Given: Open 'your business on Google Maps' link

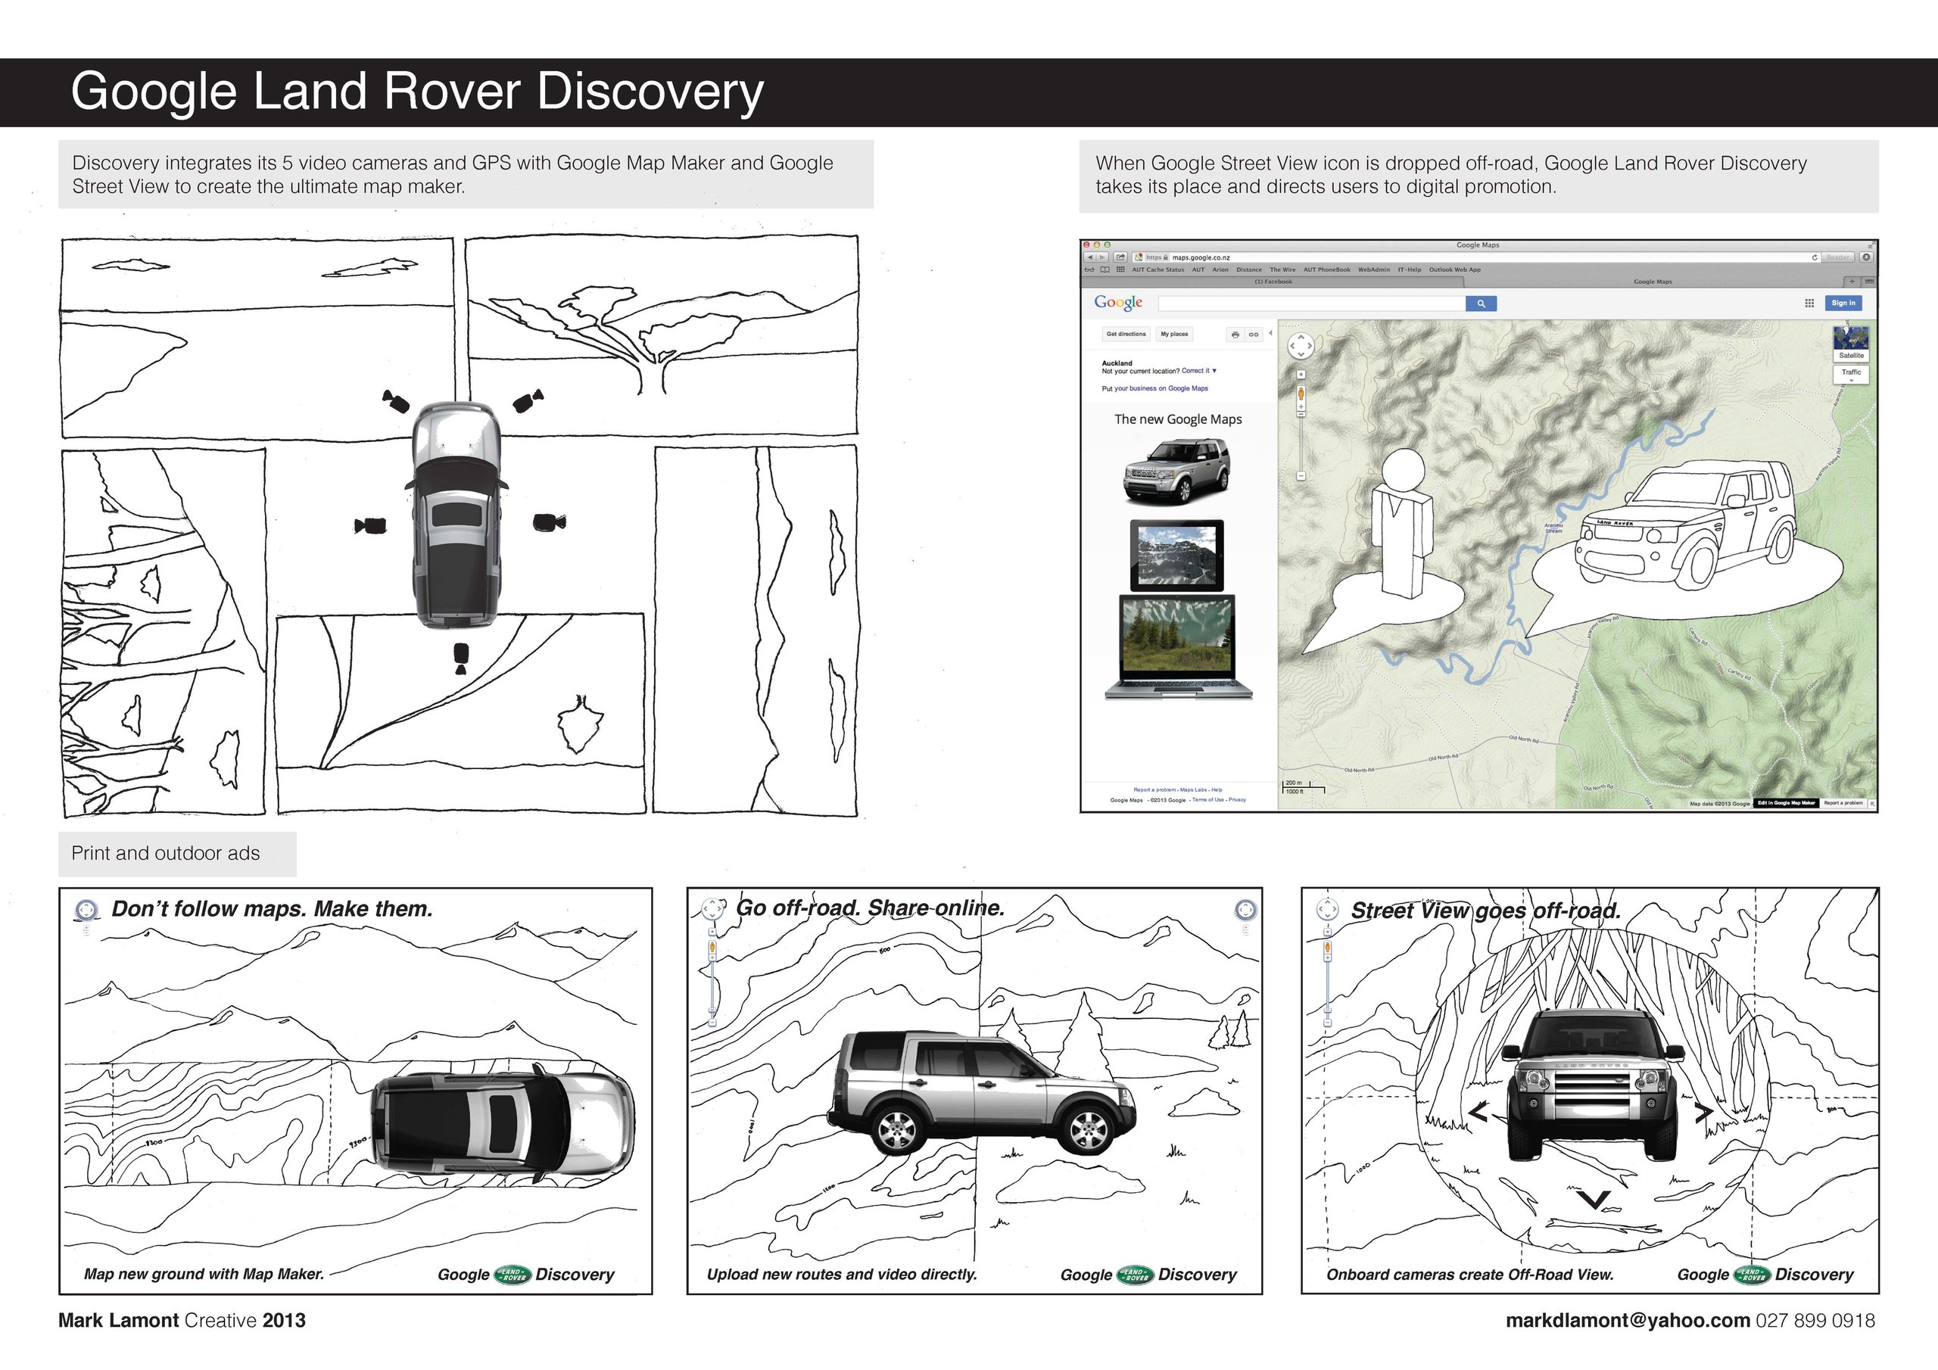Looking at the screenshot, I should [1161, 389].
